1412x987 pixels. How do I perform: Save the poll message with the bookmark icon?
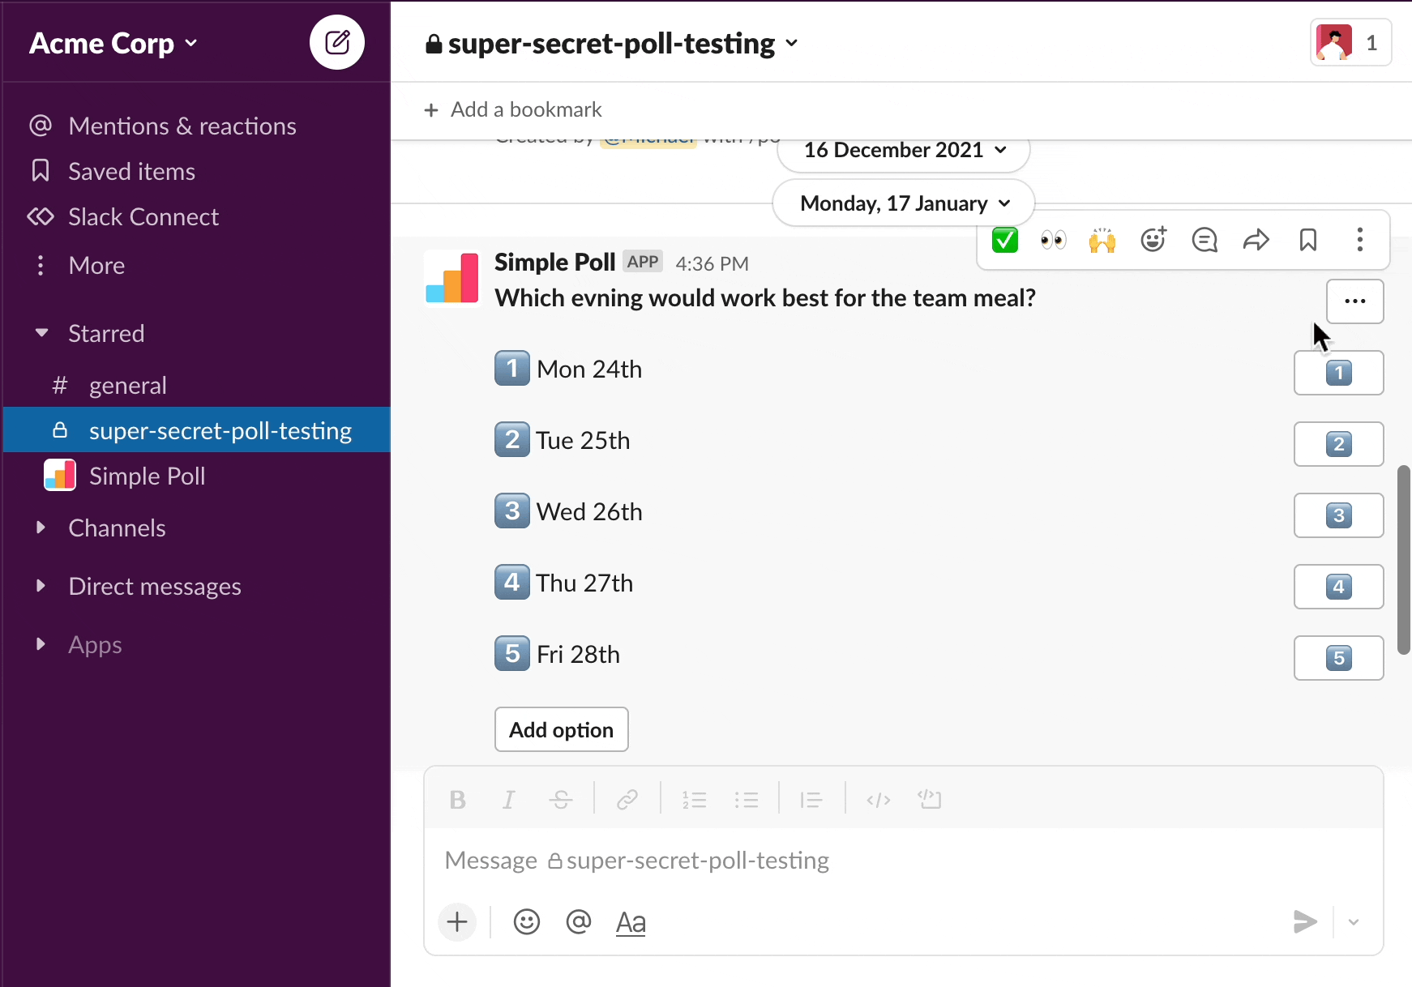coord(1308,240)
